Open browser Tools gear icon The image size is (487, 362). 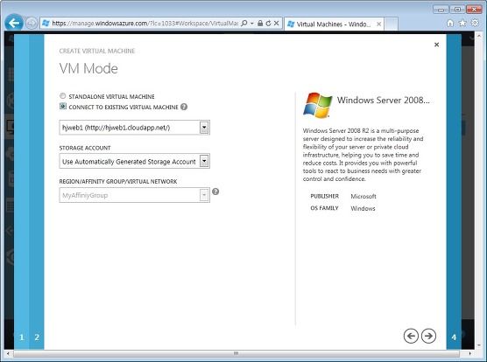click(475, 23)
